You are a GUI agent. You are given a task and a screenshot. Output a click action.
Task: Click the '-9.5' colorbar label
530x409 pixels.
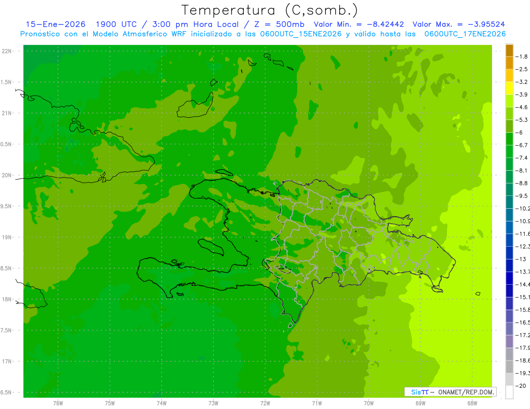[x=522, y=196]
